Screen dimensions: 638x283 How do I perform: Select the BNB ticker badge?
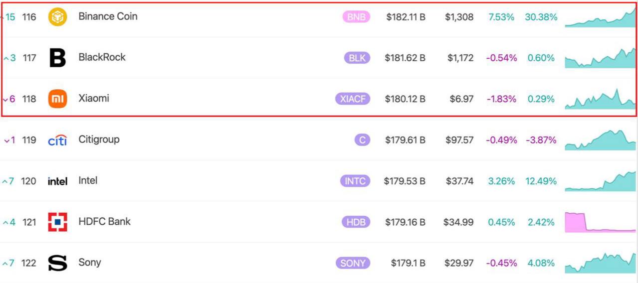tap(356, 17)
